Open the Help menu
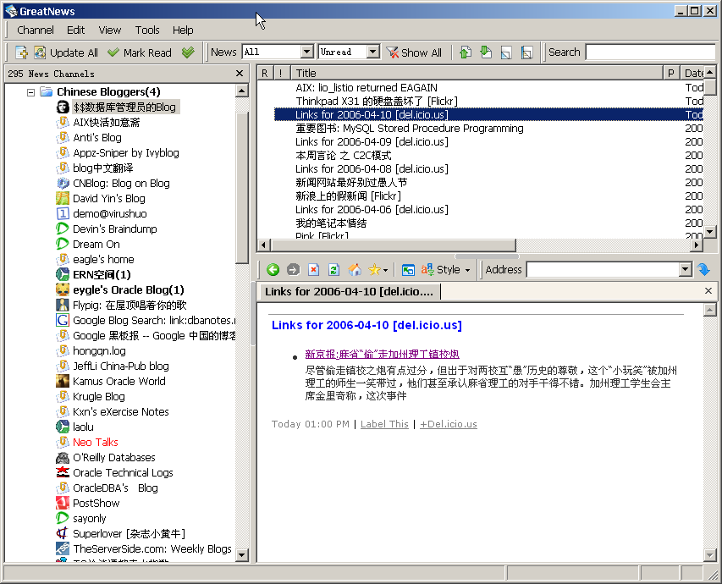This screenshot has height=584, width=722. click(x=183, y=30)
